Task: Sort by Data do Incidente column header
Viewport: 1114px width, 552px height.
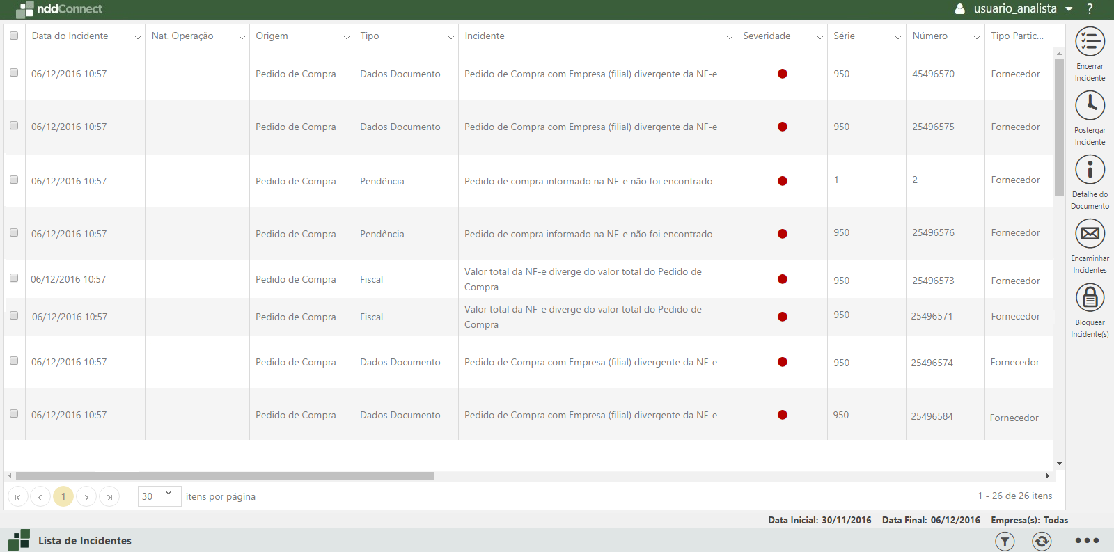Action: coord(70,36)
